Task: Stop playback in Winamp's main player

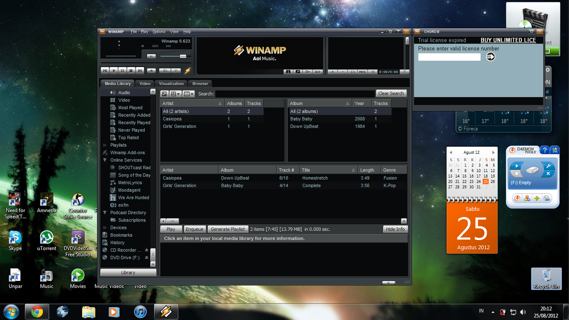Action: click(131, 71)
